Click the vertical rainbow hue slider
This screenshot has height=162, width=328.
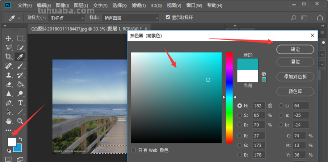click(x=229, y=98)
